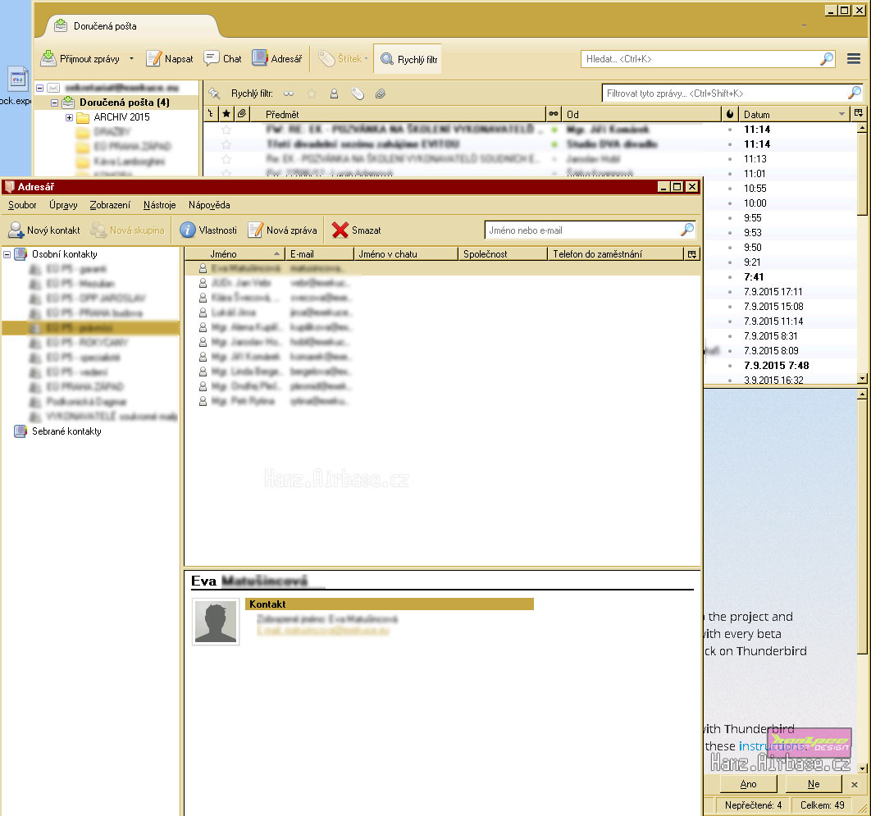
Task: Open column picker in Adresář contact list
Action: [x=692, y=254]
